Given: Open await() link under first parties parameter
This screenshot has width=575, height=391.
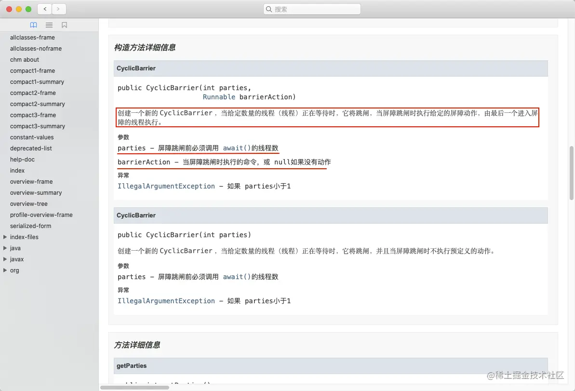Looking at the screenshot, I should (237, 148).
